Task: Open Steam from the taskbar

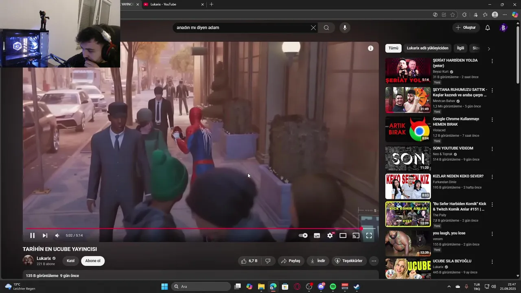Action: pos(357,286)
